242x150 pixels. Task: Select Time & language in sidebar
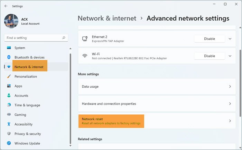[x=27, y=105]
